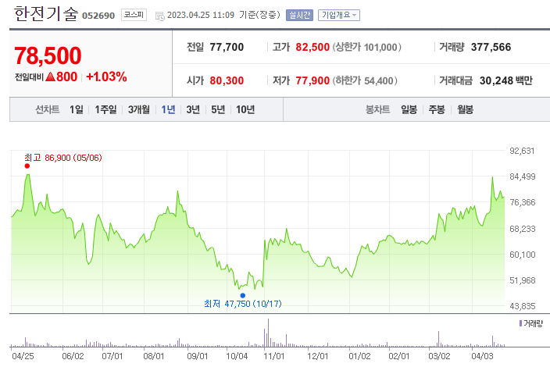Switch to 주봉 candlestick chart
The width and height of the screenshot is (550, 367).
(x=437, y=110)
